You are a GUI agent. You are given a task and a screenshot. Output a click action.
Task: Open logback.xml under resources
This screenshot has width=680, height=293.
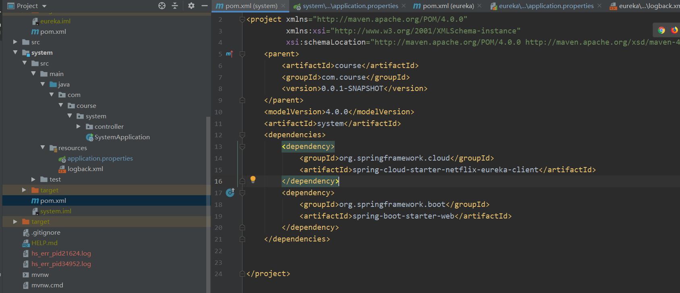pyautogui.click(x=85, y=169)
